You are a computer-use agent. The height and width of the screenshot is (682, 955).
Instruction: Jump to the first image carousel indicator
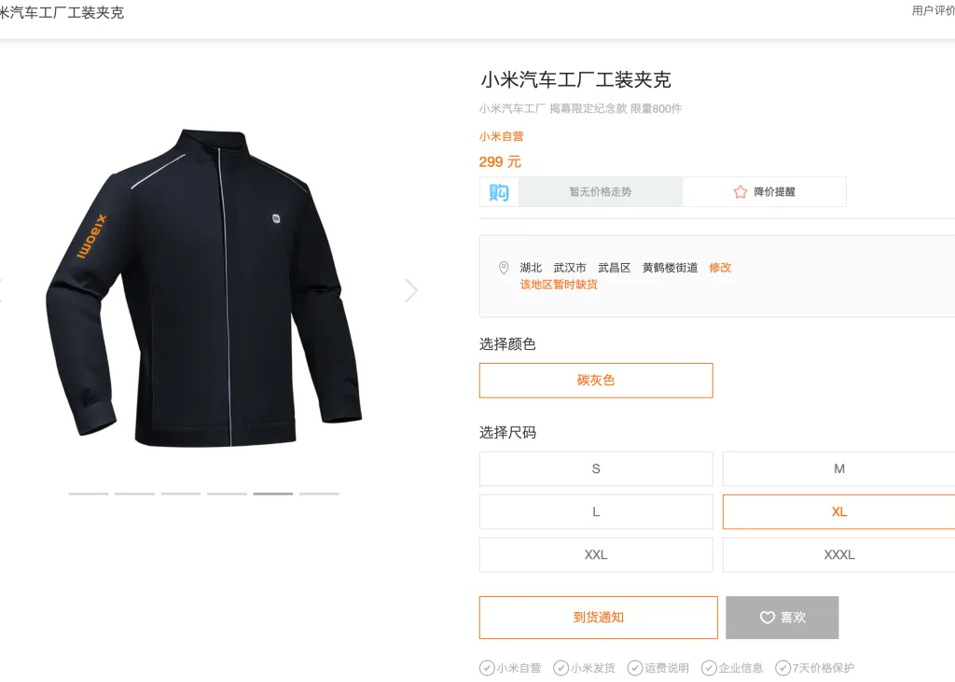coord(89,494)
